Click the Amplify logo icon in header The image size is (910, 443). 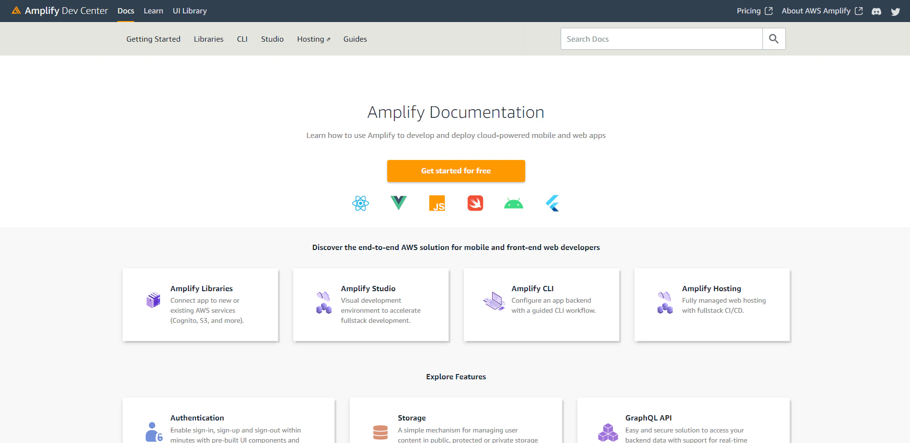tap(16, 11)
